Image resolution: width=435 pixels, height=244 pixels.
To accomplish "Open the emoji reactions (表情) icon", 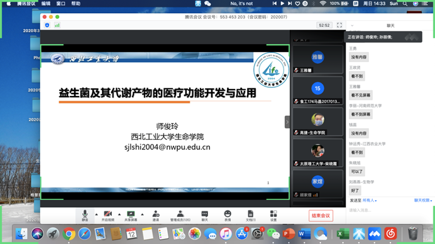I will tap(228, 216).
